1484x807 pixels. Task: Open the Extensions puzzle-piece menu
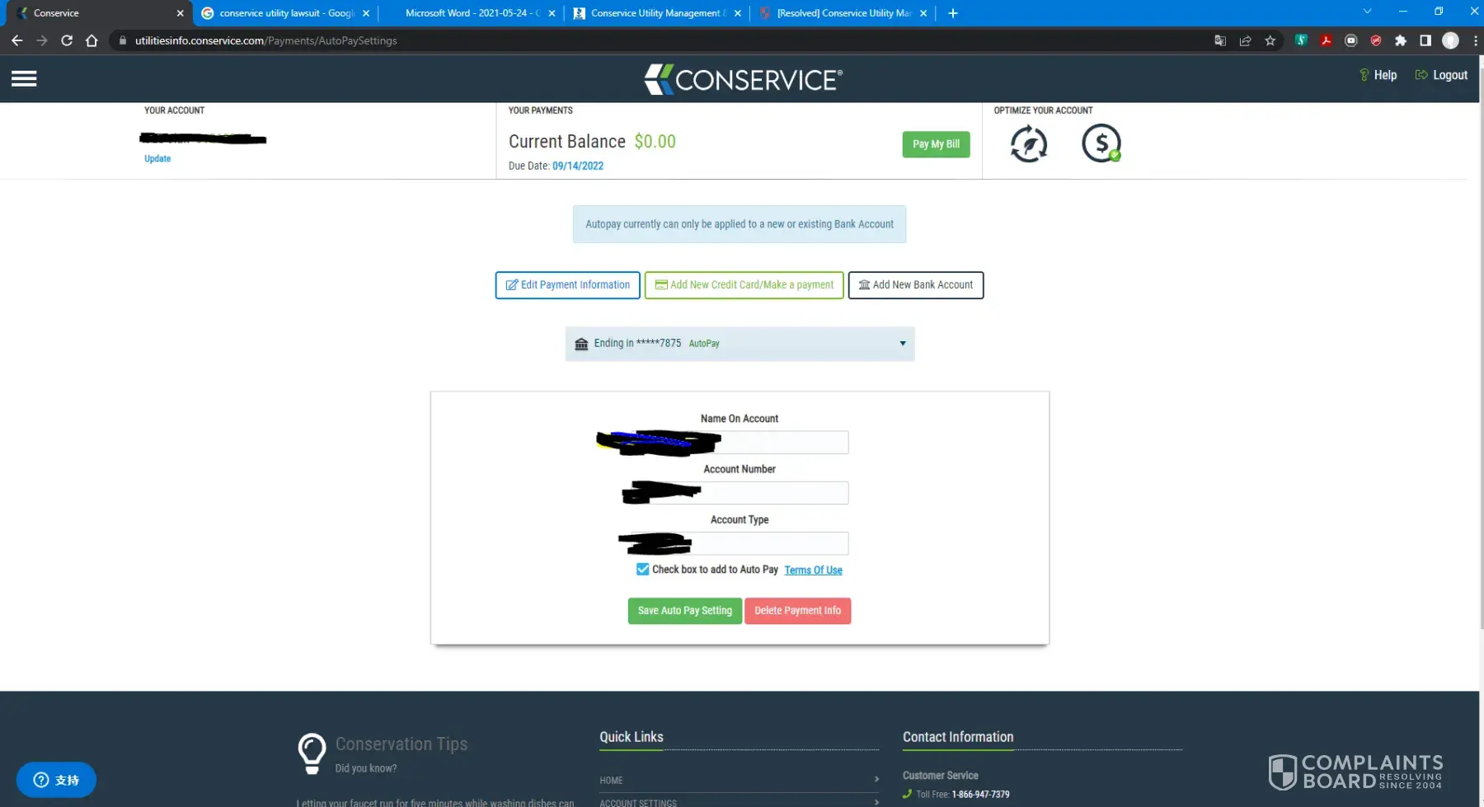coord(1400,40)
